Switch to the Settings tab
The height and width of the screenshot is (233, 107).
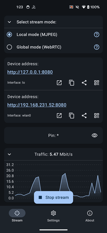[53, 216]
